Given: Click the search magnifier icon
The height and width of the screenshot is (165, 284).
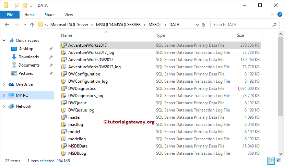Looking at the screenshot, I should click(x=275, y=25).
